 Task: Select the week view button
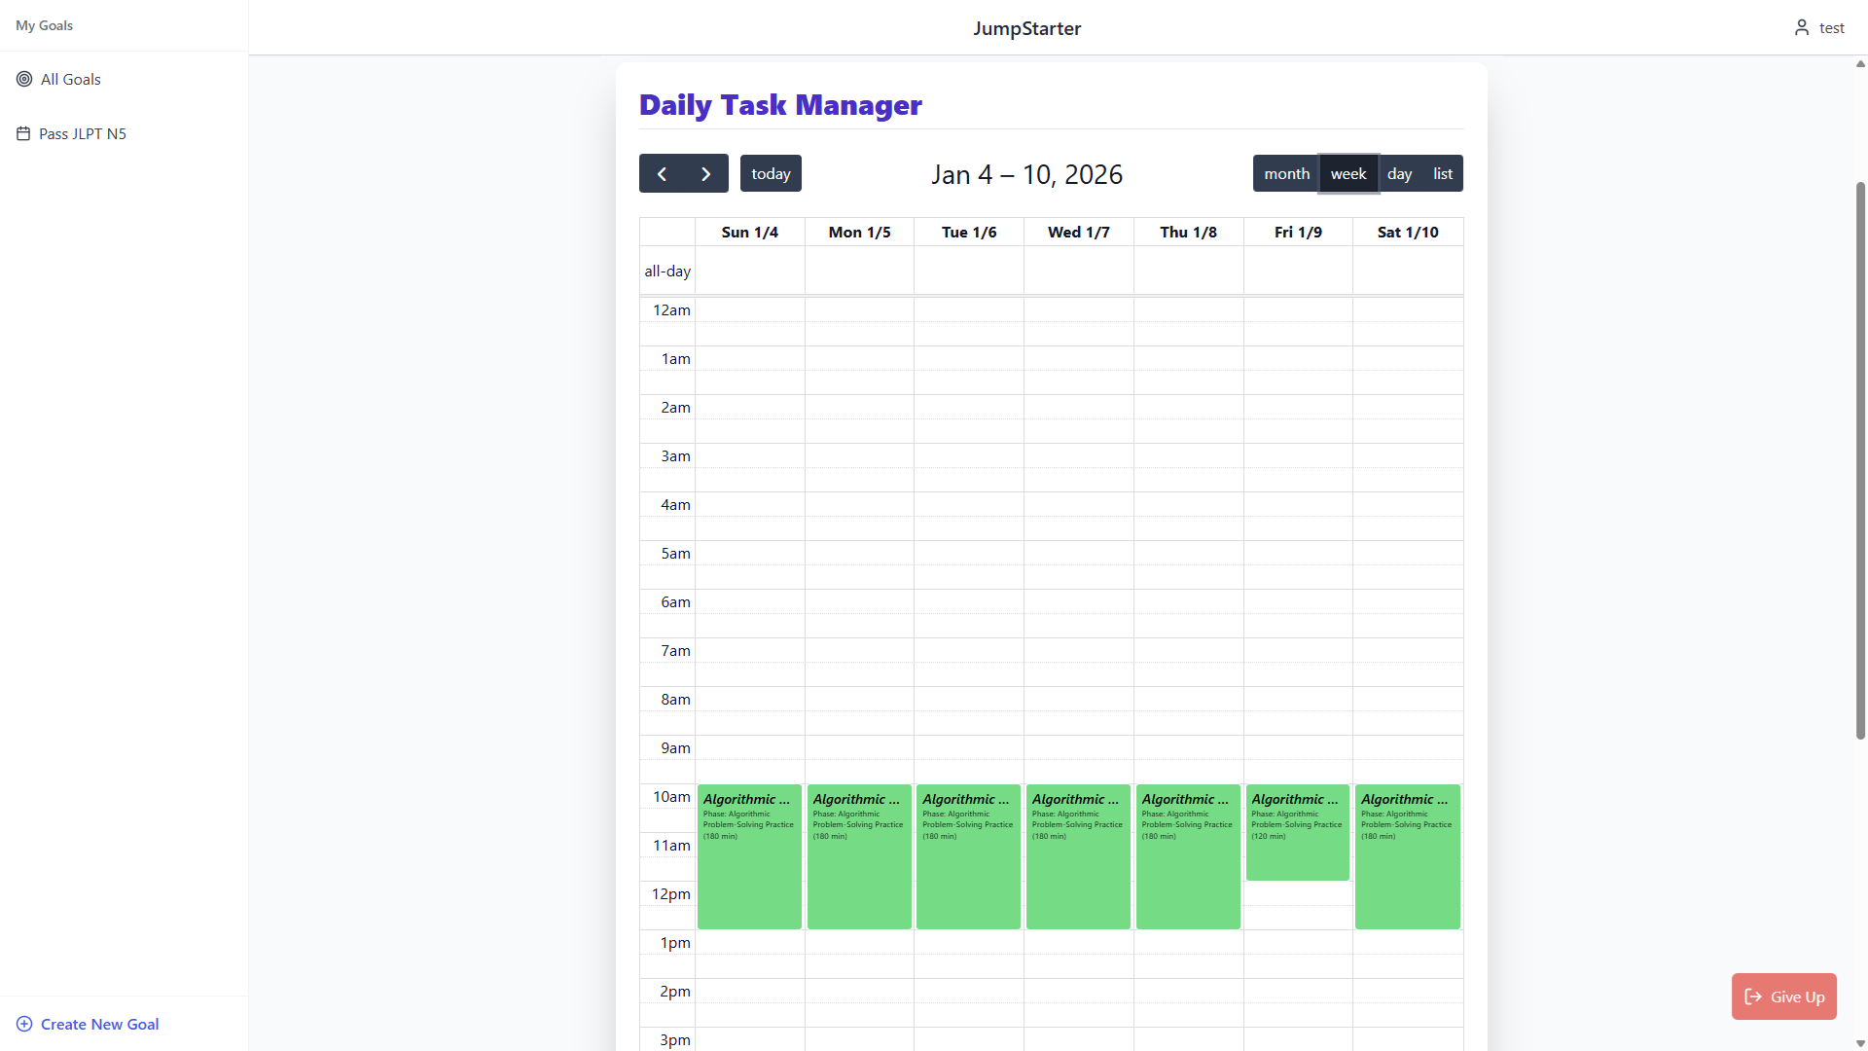[x=1348, y=174]
